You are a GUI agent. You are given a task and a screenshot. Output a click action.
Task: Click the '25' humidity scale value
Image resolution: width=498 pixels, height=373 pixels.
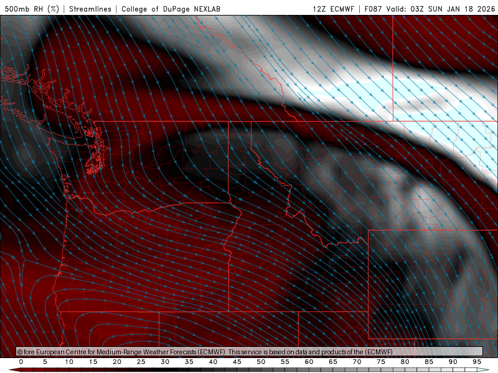point(141,362)
